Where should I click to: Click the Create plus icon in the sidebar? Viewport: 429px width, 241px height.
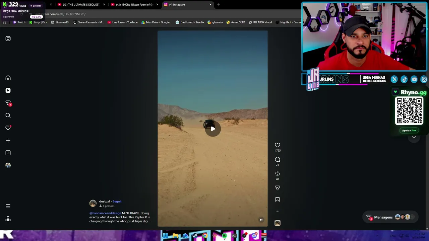(x=8, y=141)
